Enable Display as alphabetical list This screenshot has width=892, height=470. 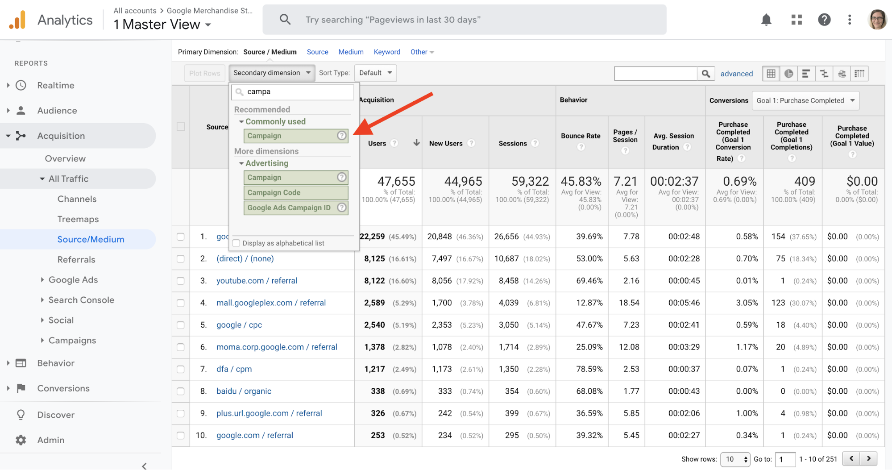tap(236, 243)
